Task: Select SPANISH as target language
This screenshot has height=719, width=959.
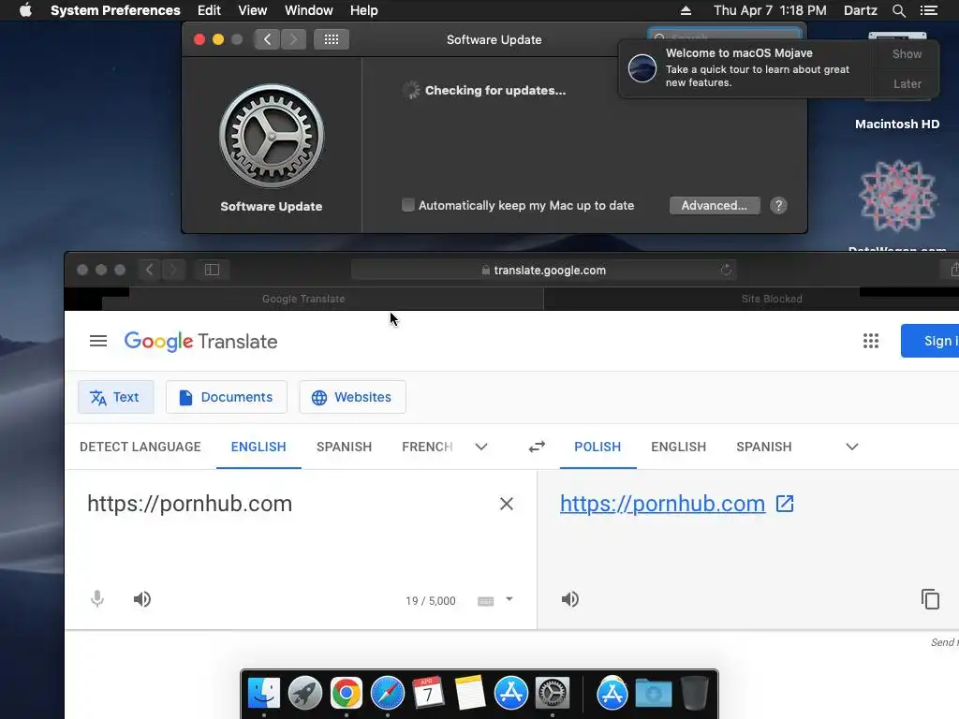Action: coord(764,447)
